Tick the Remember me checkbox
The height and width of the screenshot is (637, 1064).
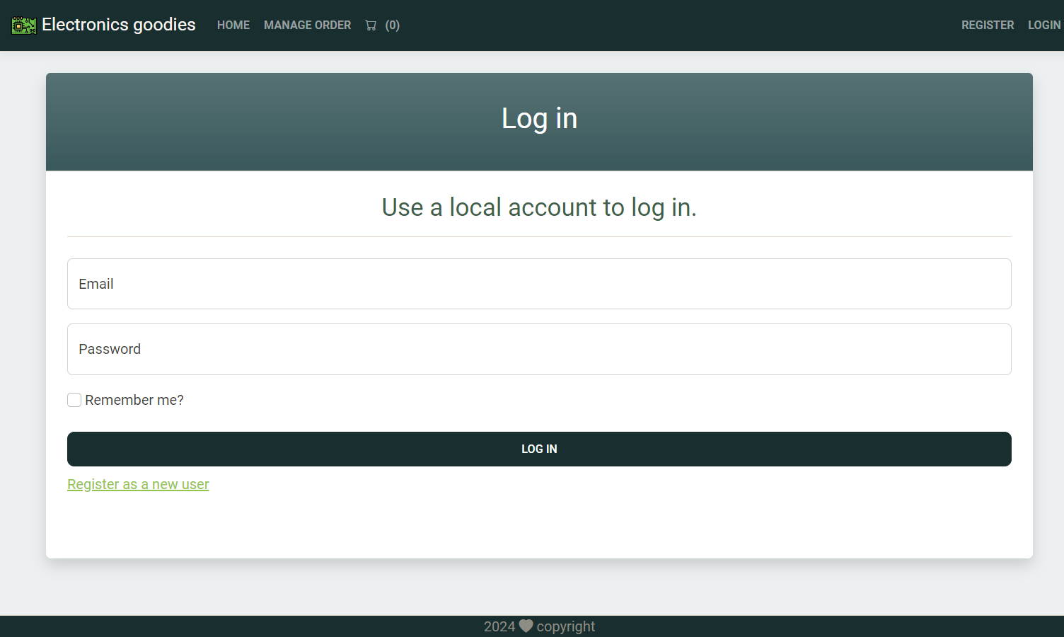[74, 400]
